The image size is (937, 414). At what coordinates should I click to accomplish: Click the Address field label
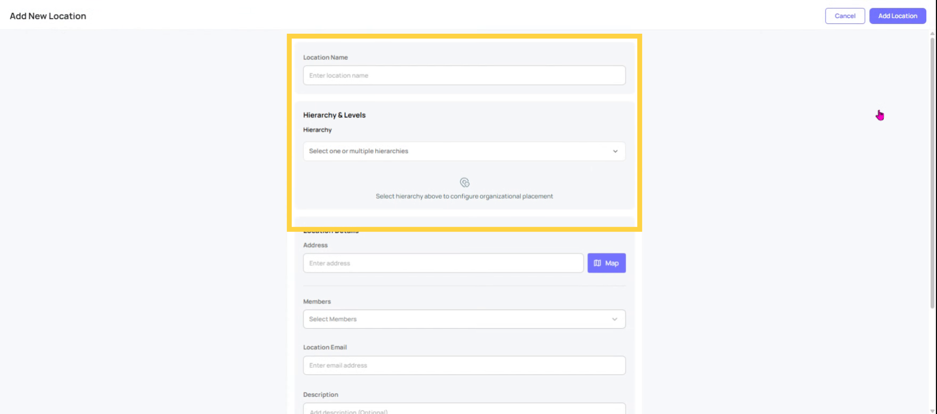click(x=315, y=245)
